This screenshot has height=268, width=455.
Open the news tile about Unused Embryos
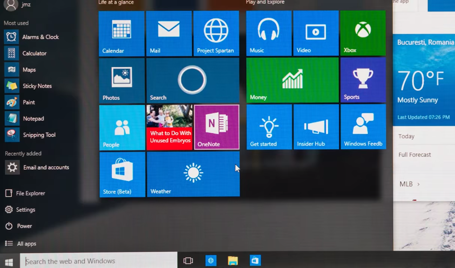(170, 127)
